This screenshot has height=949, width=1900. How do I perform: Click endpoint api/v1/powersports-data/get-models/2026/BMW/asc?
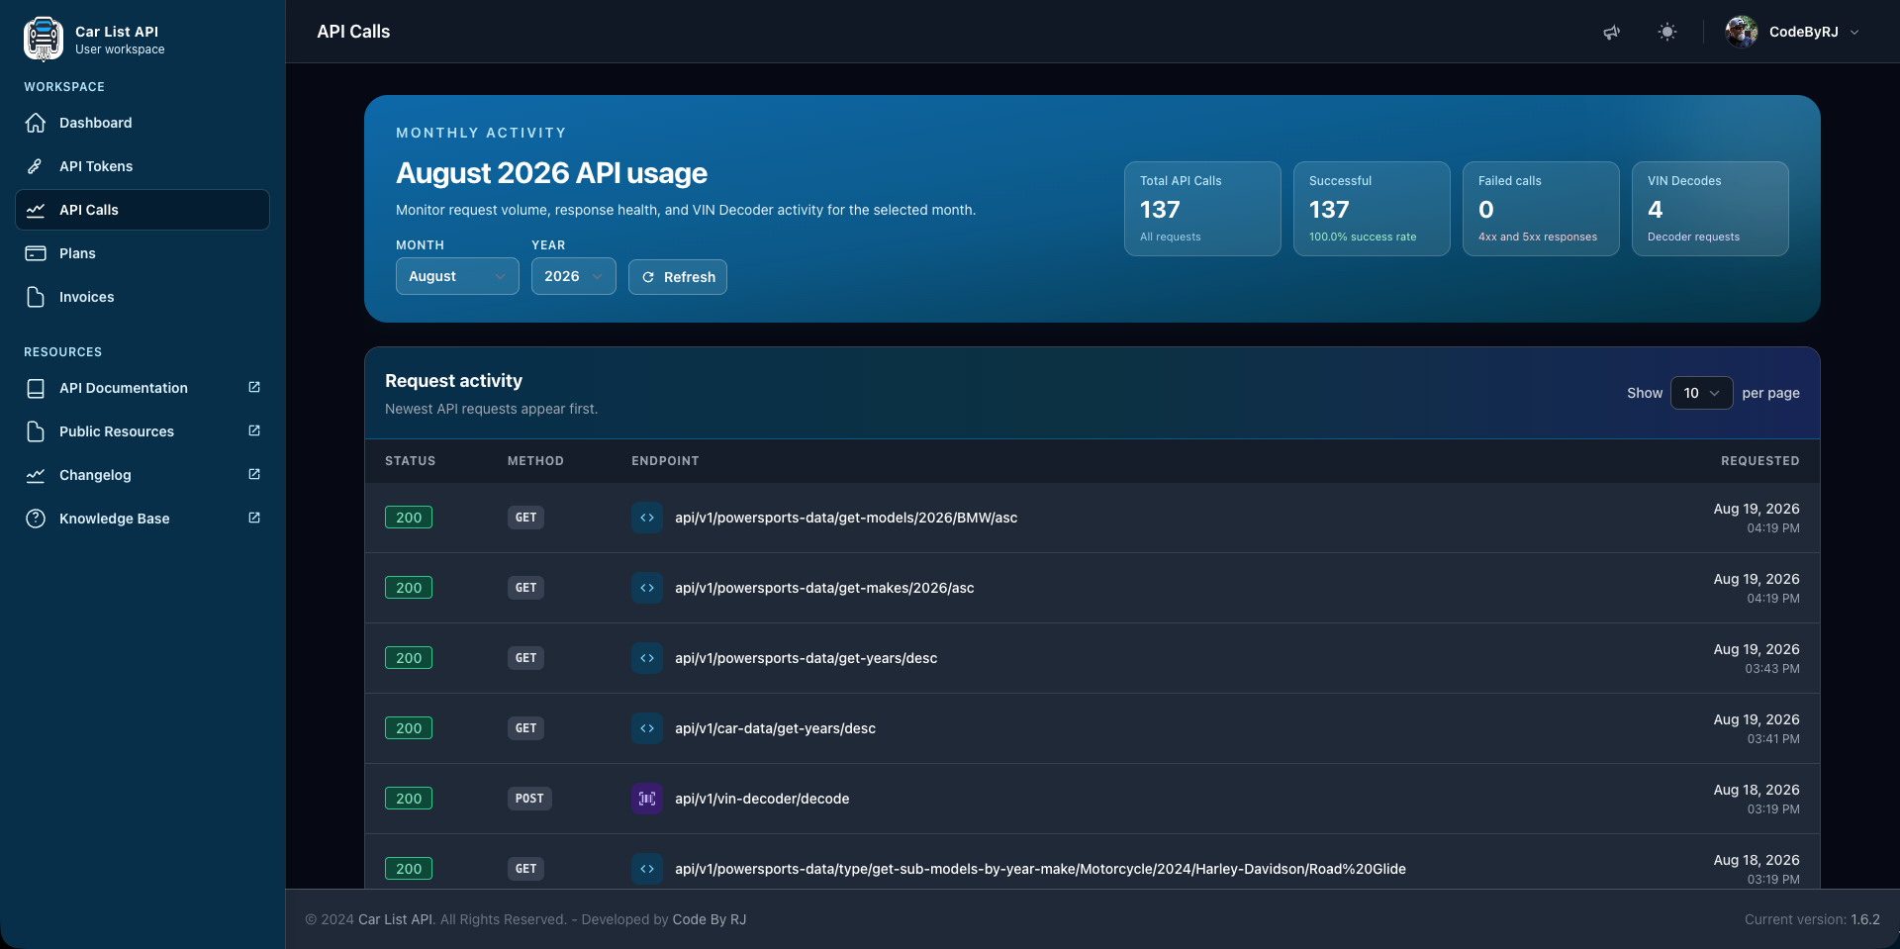pos(846,518)
